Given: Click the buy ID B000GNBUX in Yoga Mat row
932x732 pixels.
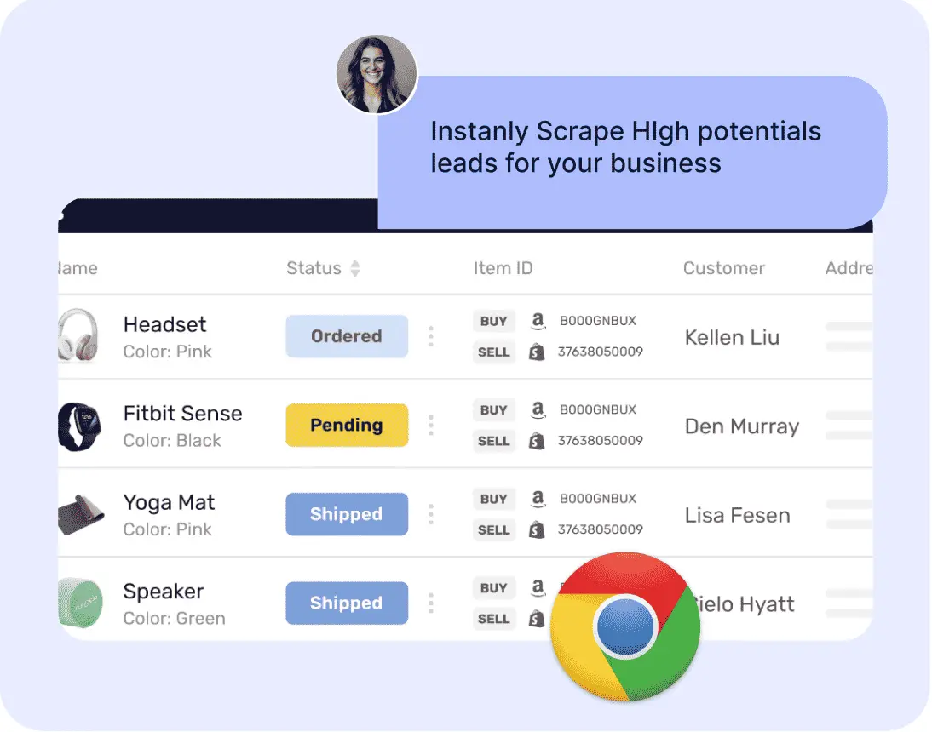Looking at the screenshot, I should pos(598,500).
